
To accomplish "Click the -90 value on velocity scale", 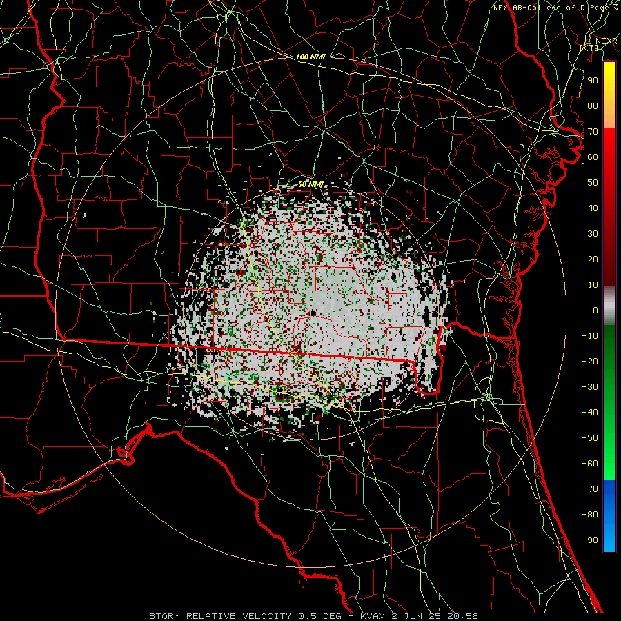I will [x=590, y=540].
